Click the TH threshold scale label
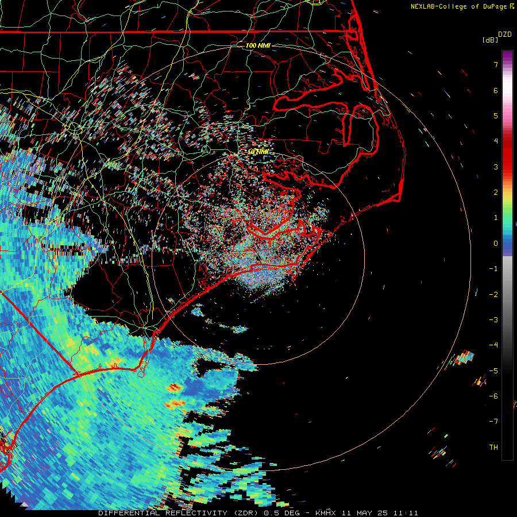The width and height of the screenshot is (517, 517). pyautogui.click(x=493, y=447)
